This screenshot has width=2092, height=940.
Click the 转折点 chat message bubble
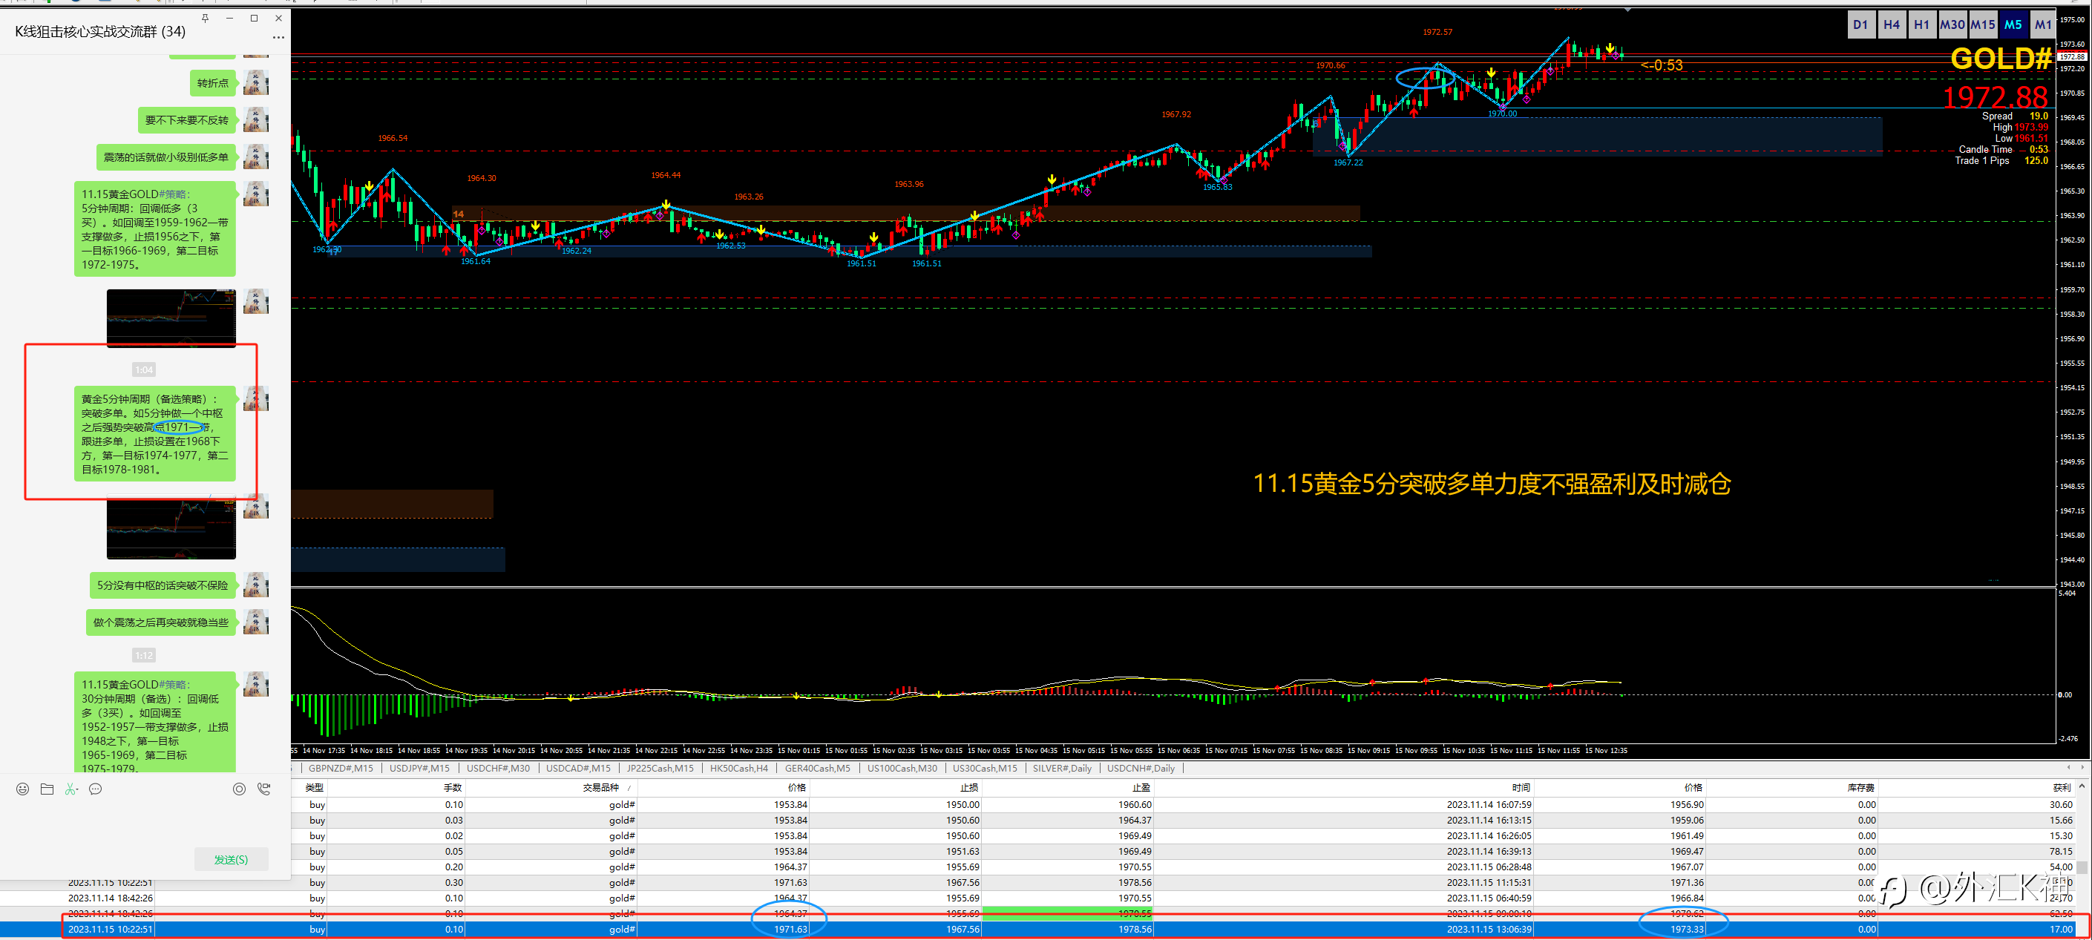click(213, 83)
